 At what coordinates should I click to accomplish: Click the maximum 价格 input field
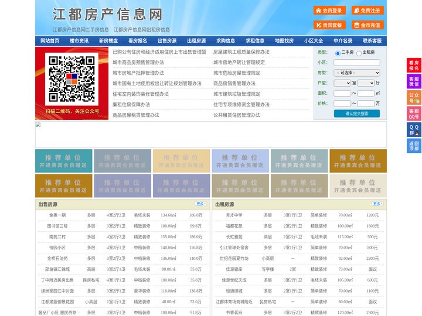[x=366, y=104]
